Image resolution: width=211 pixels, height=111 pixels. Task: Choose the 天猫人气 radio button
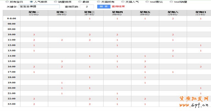(123, 2)
